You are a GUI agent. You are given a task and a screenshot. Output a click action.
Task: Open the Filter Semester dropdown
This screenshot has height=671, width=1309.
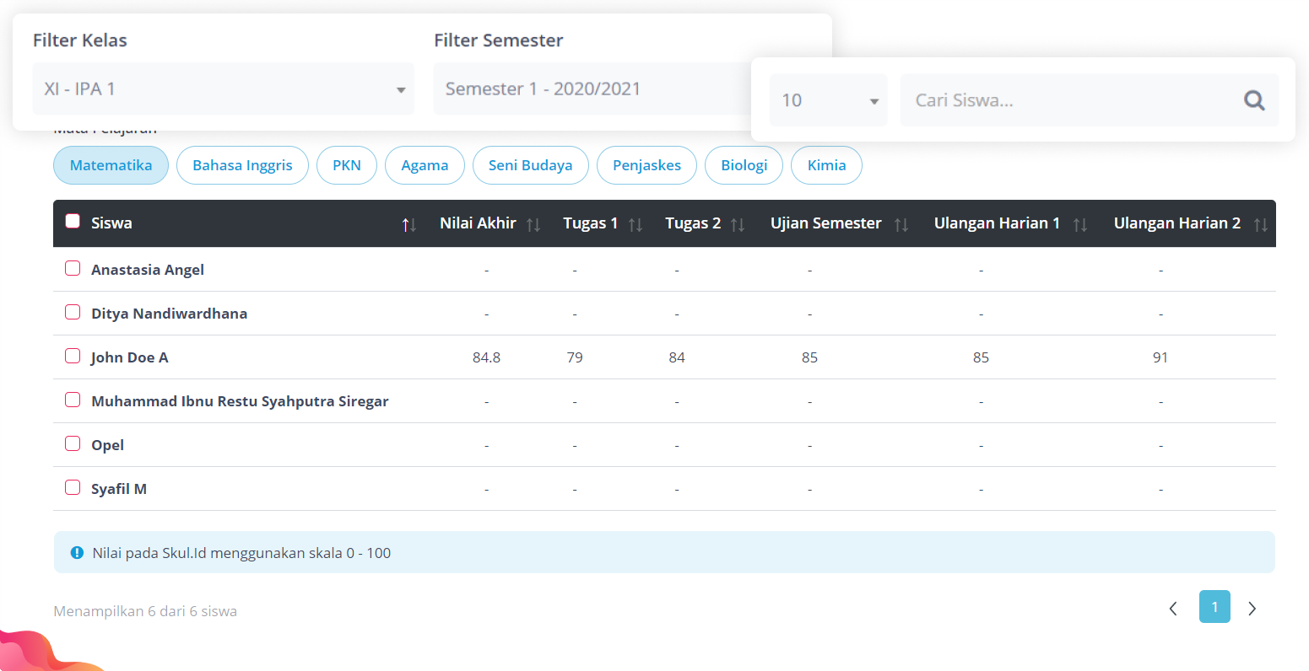[x=591, y=89]
